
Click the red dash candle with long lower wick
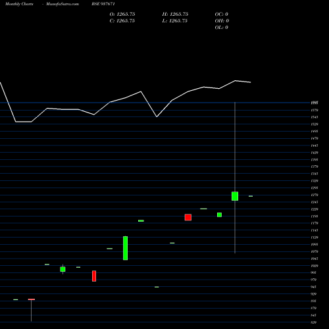coord(32,299)
